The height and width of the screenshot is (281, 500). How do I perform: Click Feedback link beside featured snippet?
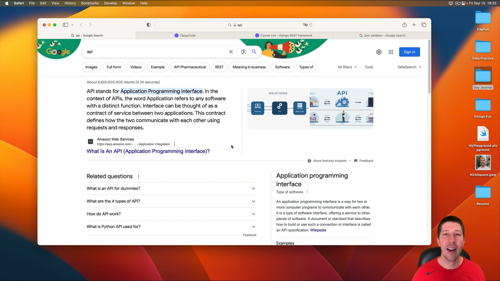point(364,161)
